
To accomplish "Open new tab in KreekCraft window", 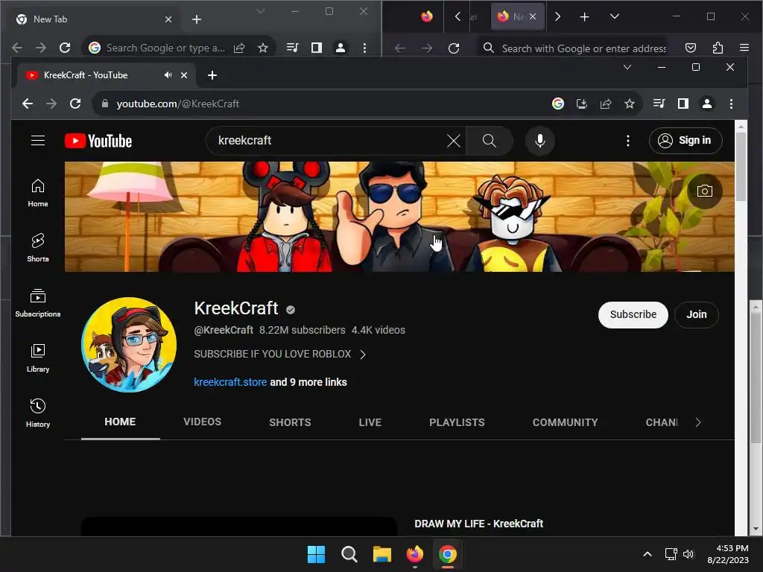I will click(212, 75).
